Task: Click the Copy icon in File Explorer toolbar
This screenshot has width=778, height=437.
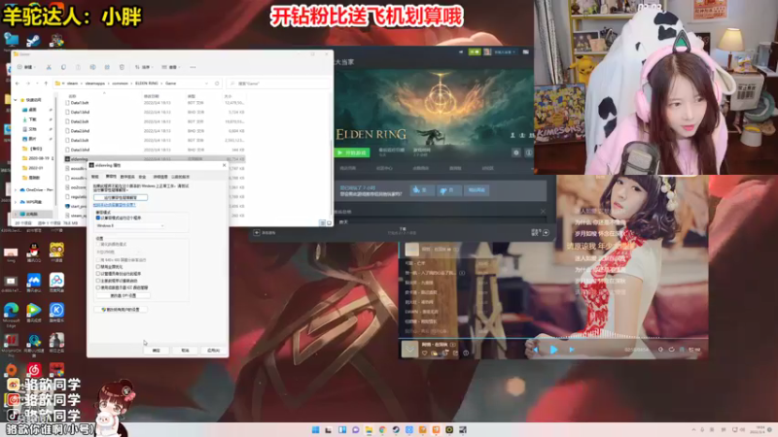Action: 63,67
